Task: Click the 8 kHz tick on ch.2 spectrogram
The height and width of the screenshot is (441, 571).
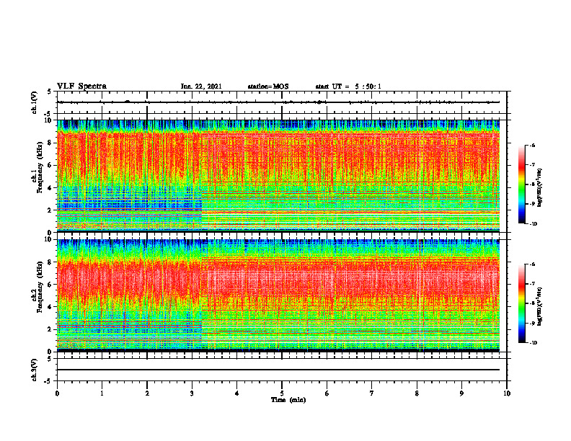Action: 50,262
